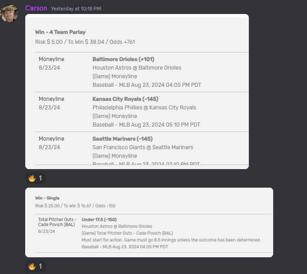Click Moneyline label beside Kansas City Royals

pyautogui.click(x=51, y=99)
